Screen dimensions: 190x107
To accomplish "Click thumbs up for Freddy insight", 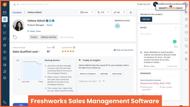I will pos(100,81).
